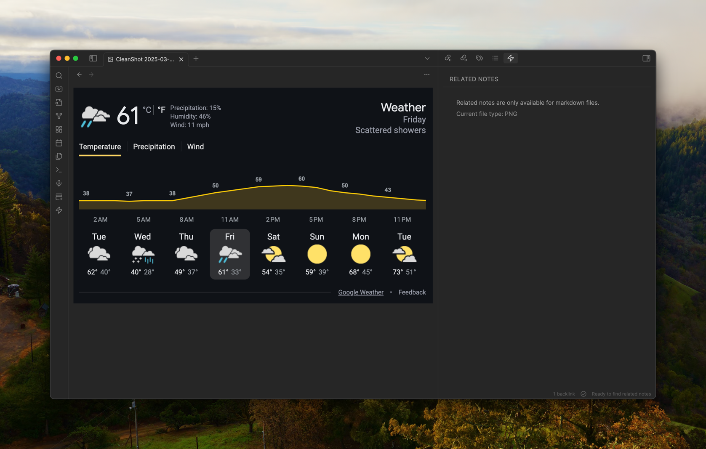Click the Sat forecast day
706x449 pixels.
273,254
